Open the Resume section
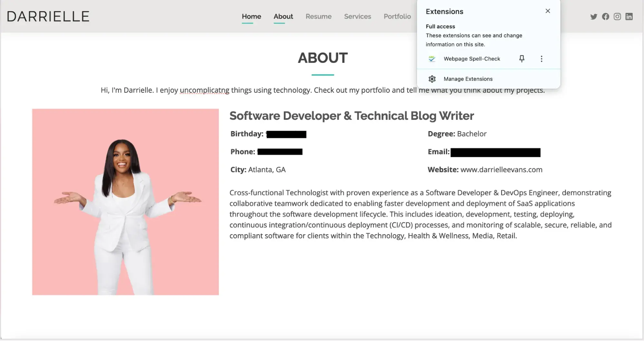Screen dimensions: 644x341 318,16
